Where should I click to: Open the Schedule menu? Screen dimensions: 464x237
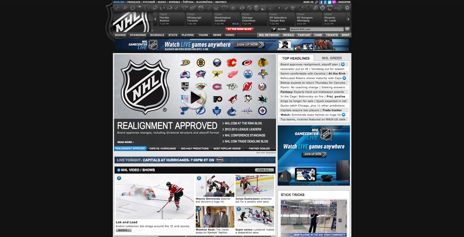(157, 35)
